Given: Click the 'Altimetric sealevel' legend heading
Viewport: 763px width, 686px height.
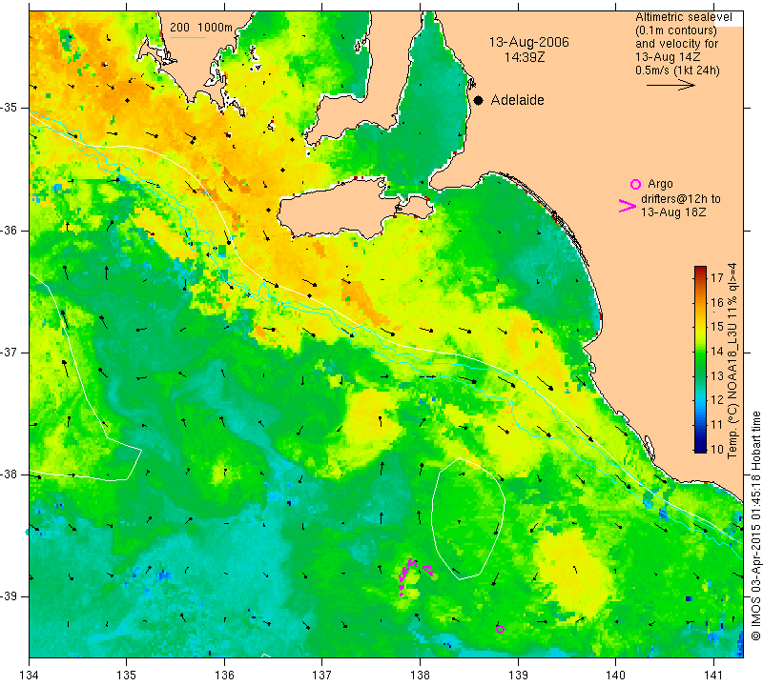Looking at the screenshot, I should (x=684, y=17).
